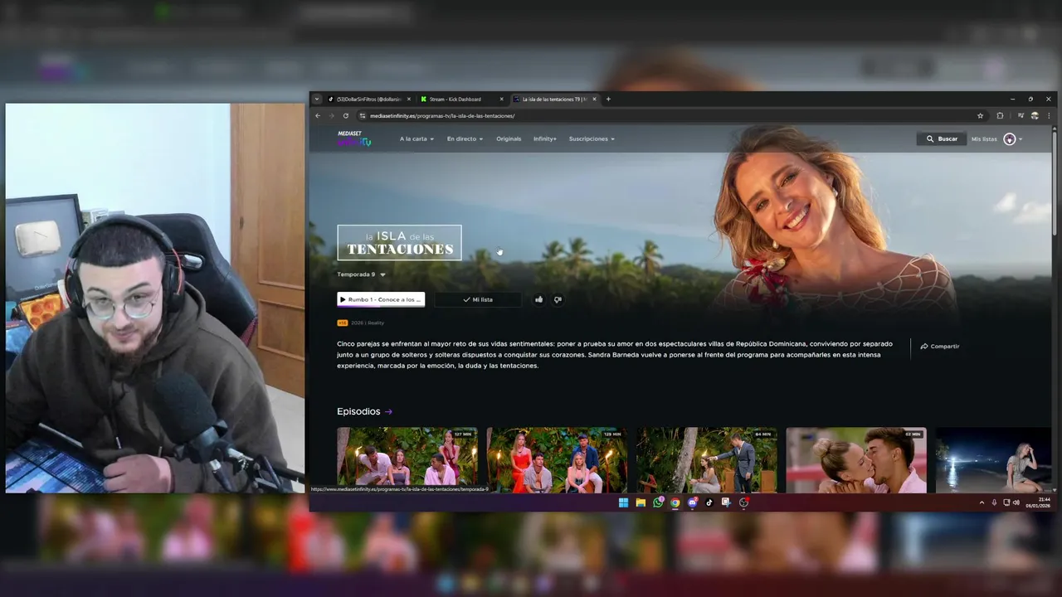Open the Temporada 9 season selector
Image resolution: width=1062 pixels, height=597 pixels.
(x=361, y=274)
